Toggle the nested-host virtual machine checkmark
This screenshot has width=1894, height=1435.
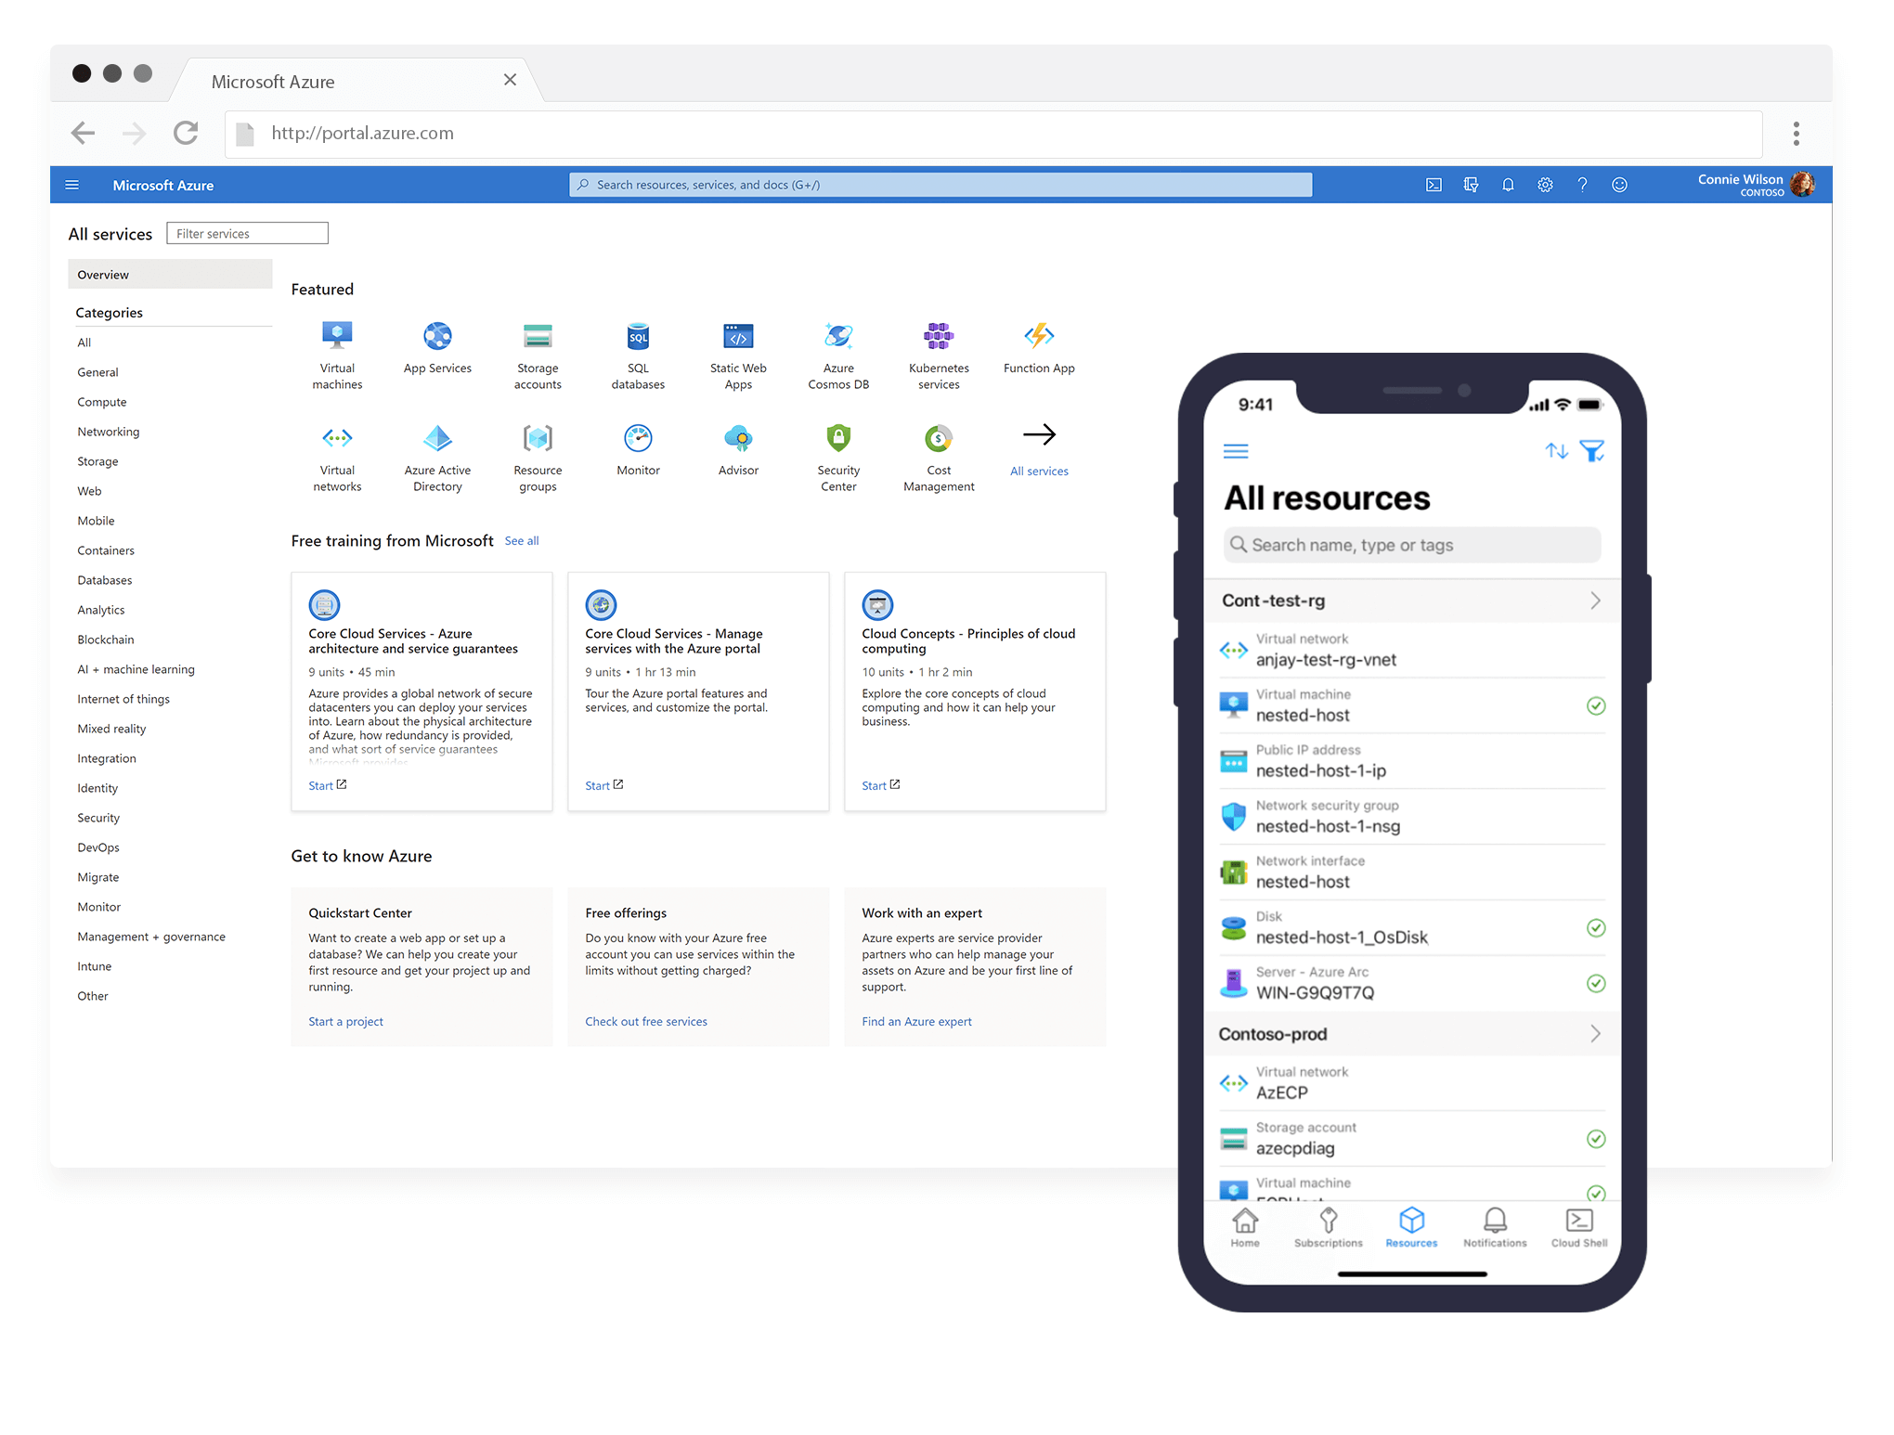tap(1595, 706)
